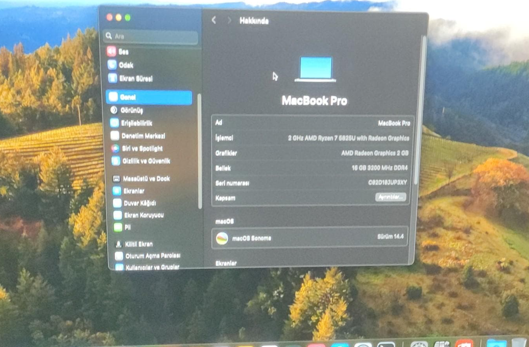
Task: Click the macOS Sonoma version row
Action: tap(310, 238)
